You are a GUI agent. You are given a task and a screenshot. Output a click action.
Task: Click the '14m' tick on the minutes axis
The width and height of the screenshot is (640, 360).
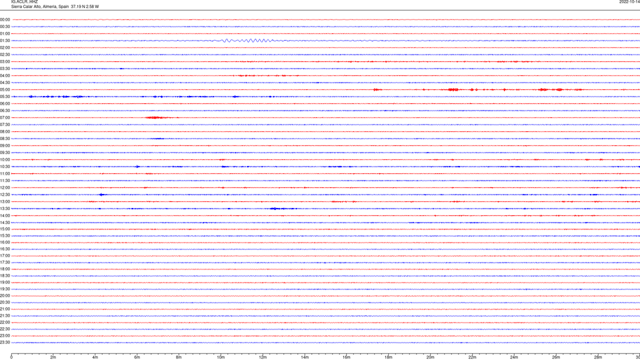(x=305, y=357)
